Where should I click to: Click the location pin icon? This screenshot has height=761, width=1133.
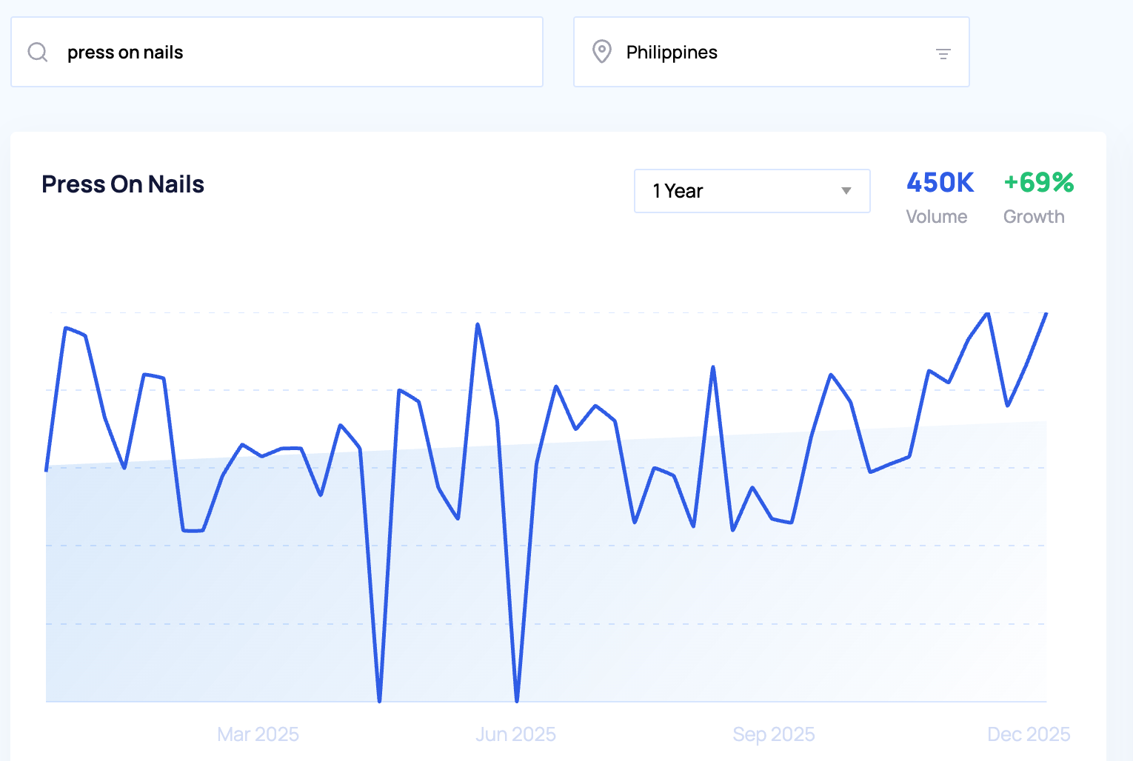click(602, 52)
